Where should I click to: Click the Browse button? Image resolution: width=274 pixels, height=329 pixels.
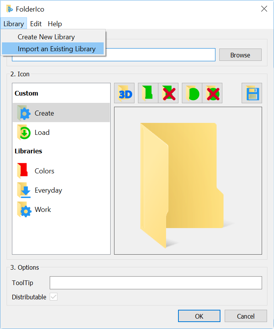pos(240,55)
